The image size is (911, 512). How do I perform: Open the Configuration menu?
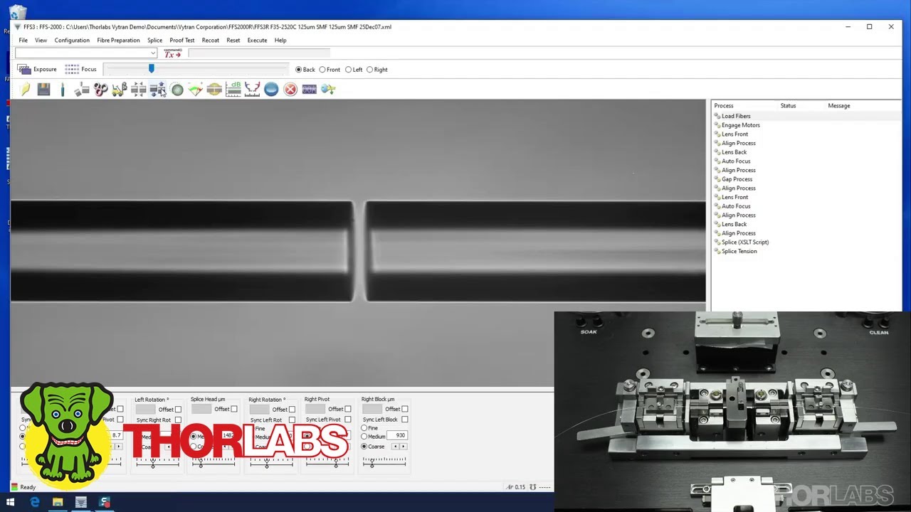[x=72, y=41]
